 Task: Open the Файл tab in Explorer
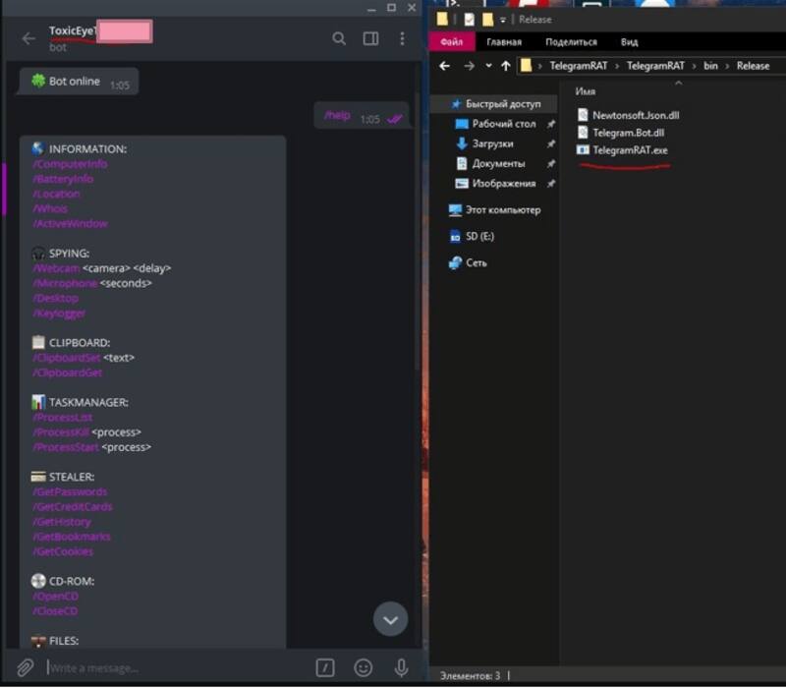point(451,42)
